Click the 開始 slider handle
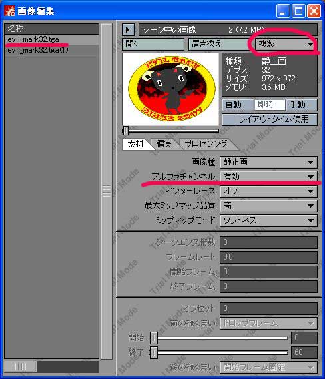 point(153,338)
